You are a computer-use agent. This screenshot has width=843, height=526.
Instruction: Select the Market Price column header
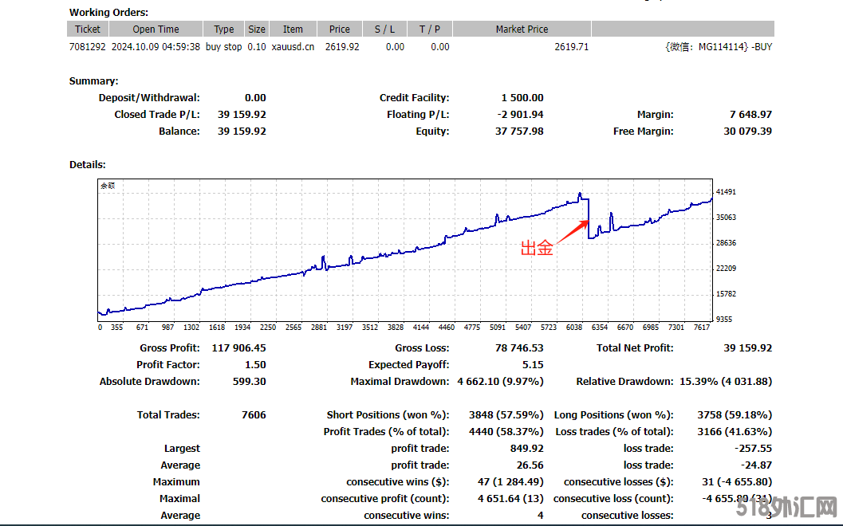coord(522,29)
